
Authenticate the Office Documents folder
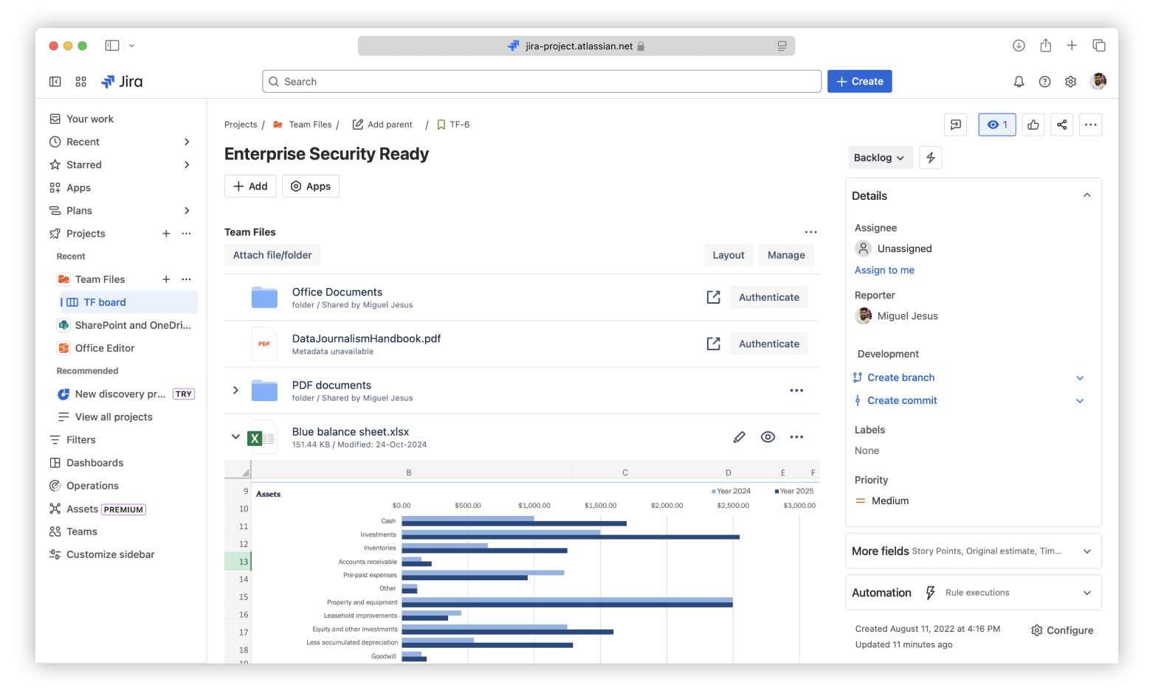769,297
